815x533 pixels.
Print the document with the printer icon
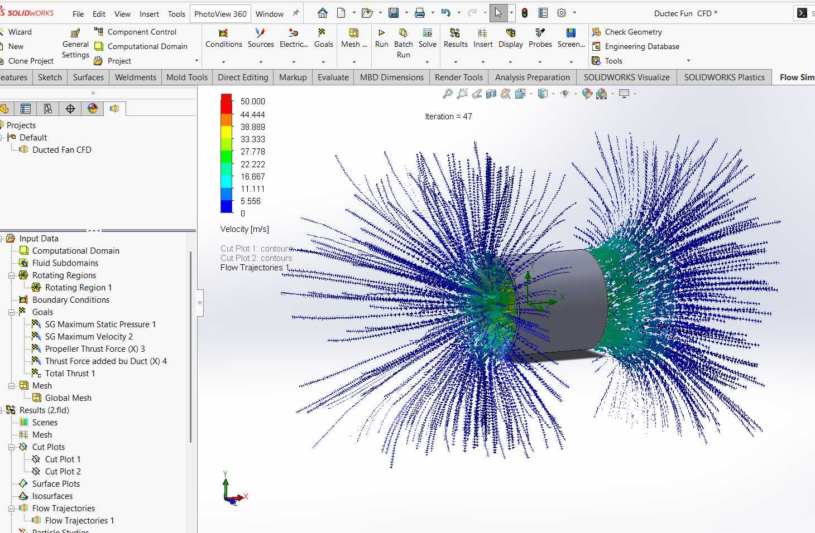(x=420, y=13)
